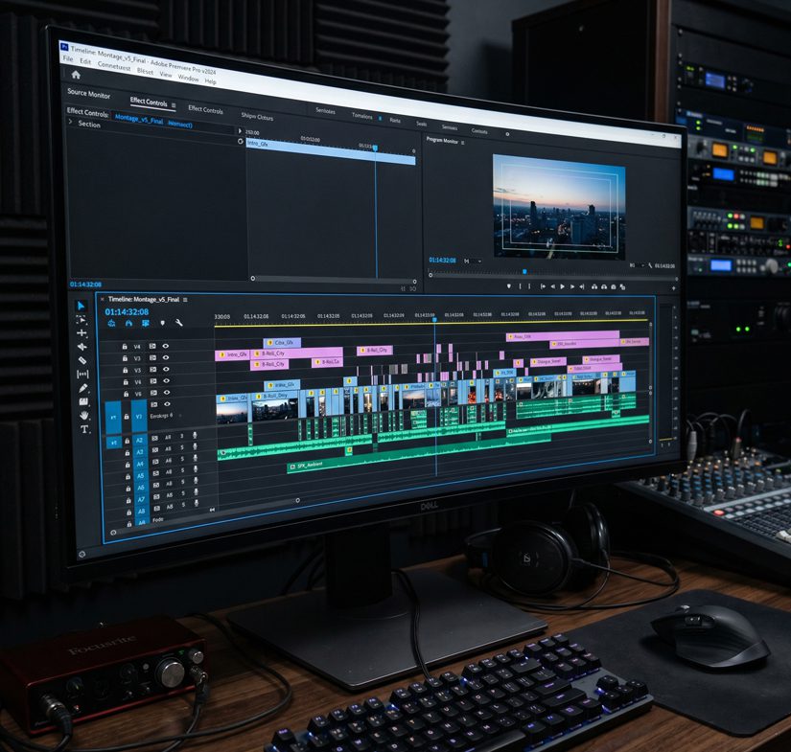Open playback resolution dropdown in Program Monitor

638,264
